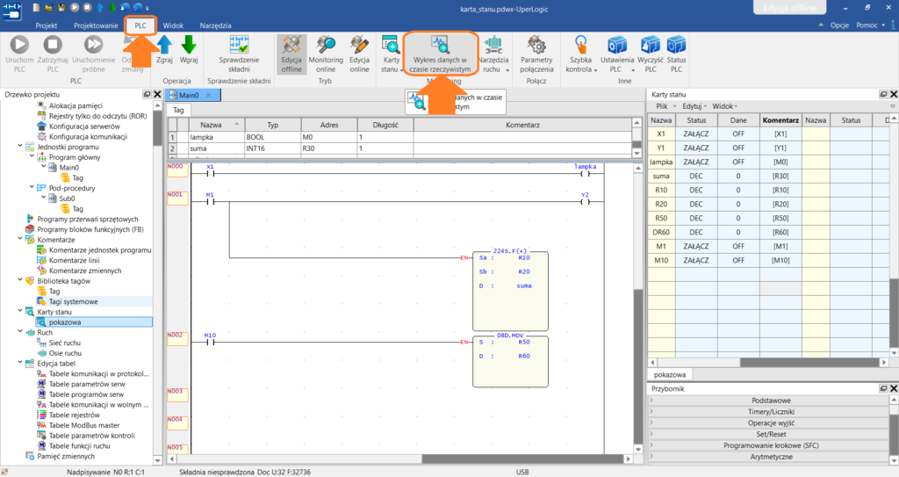Switch to Edycja offline mode

291,54
